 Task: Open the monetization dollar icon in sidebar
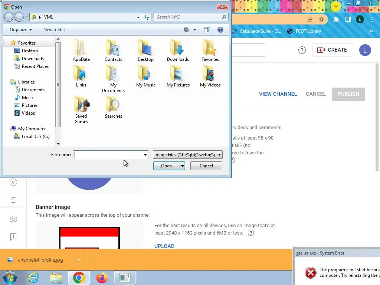pyautogui.click(x=13, y=200)
